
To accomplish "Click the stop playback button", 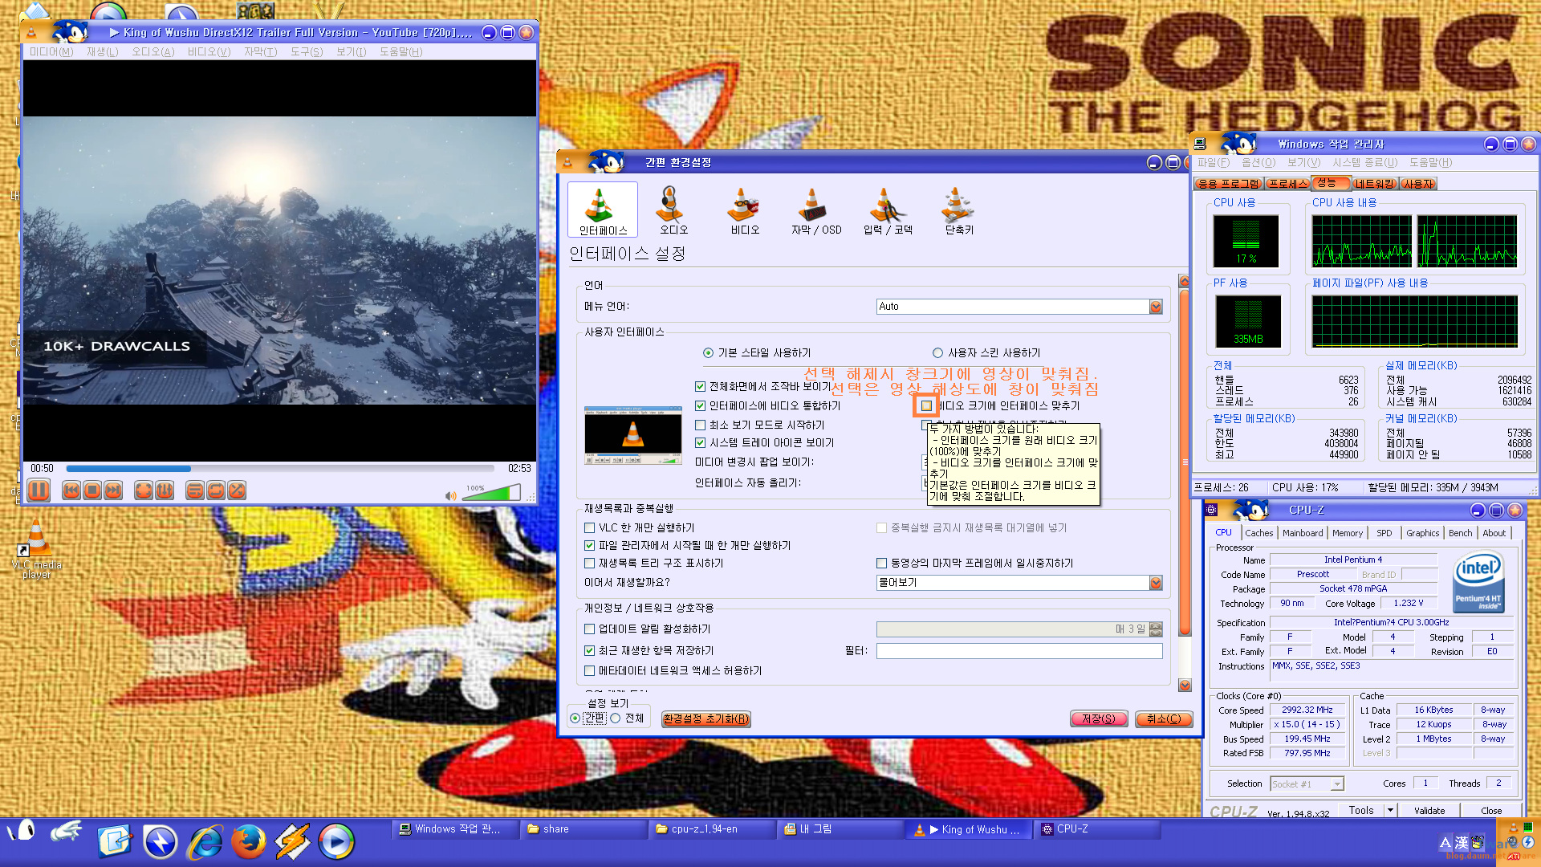I will 92,490.
